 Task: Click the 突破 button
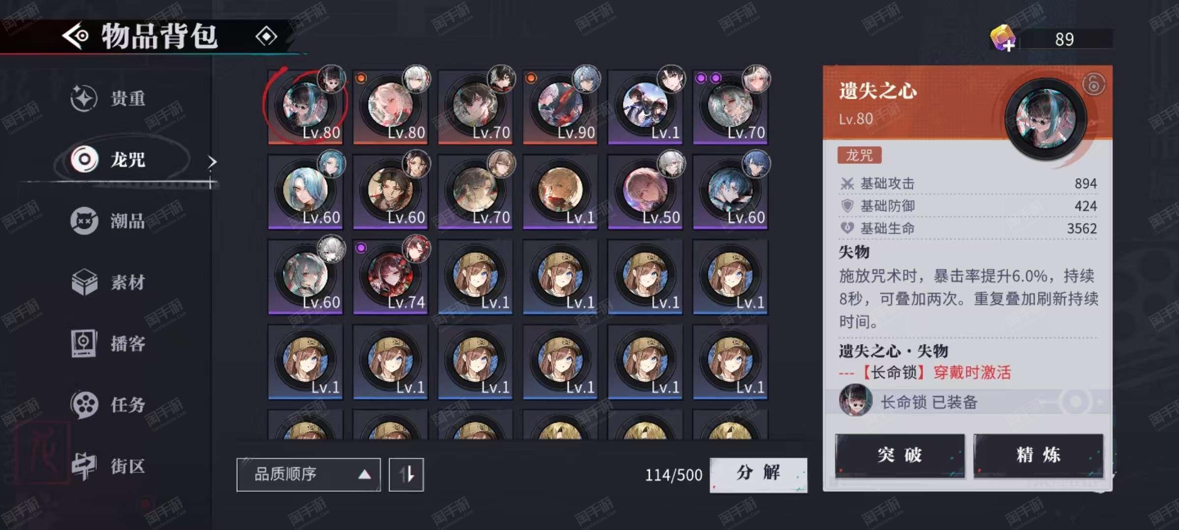point(900,455)
